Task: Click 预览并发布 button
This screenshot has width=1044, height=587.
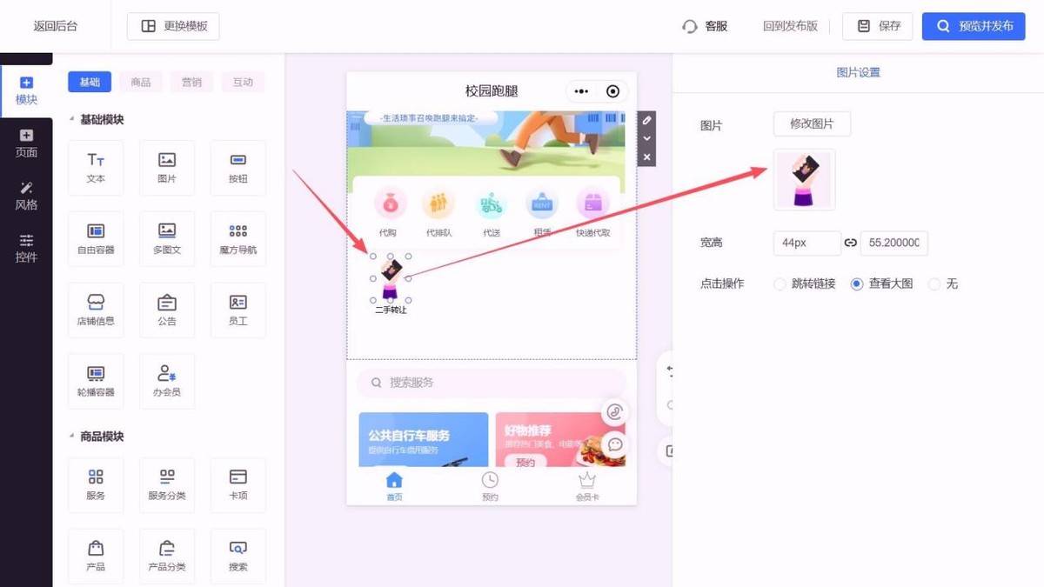Action: (x=973, y=26)
